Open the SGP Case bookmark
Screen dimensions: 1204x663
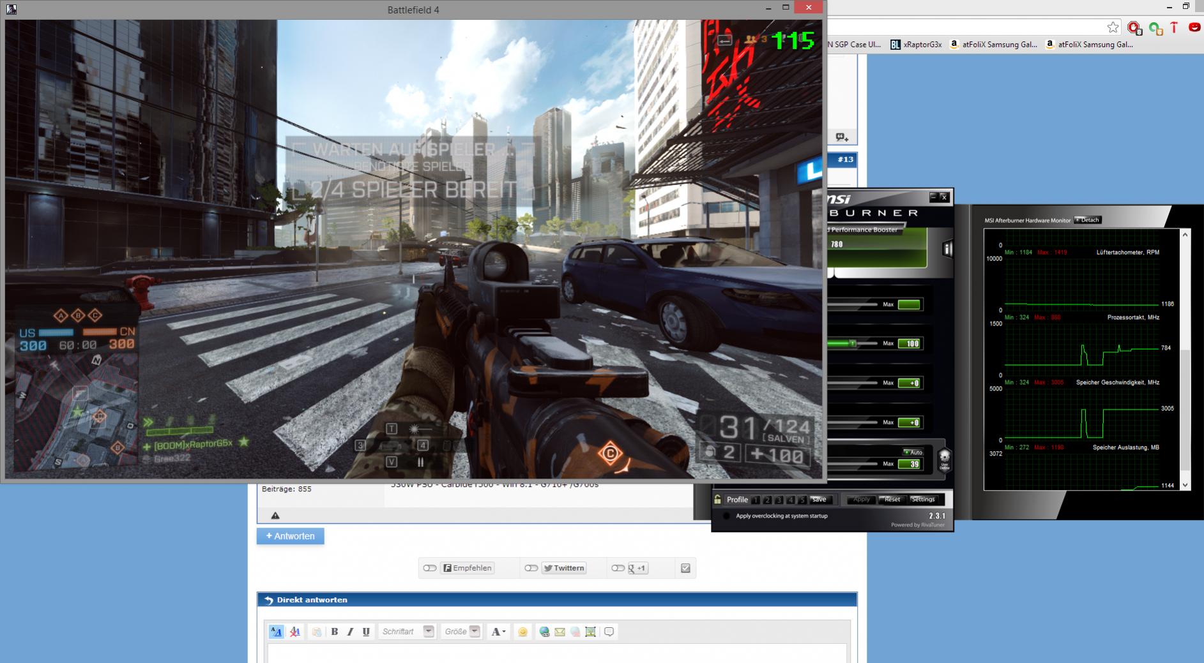tap(854, 45)
